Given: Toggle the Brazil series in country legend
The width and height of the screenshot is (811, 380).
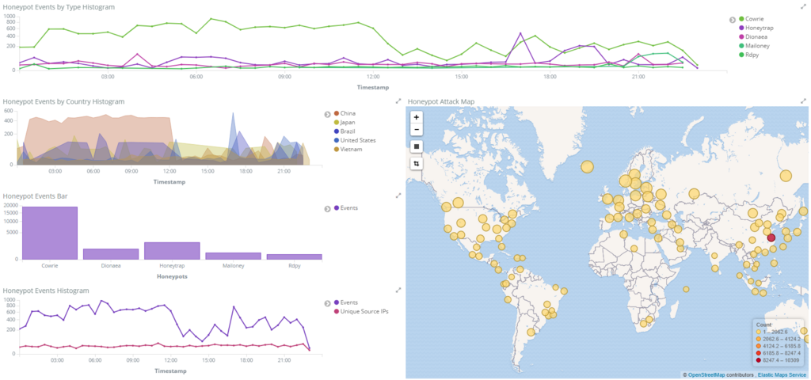Looking at the screenshot, I should point(345,131).
